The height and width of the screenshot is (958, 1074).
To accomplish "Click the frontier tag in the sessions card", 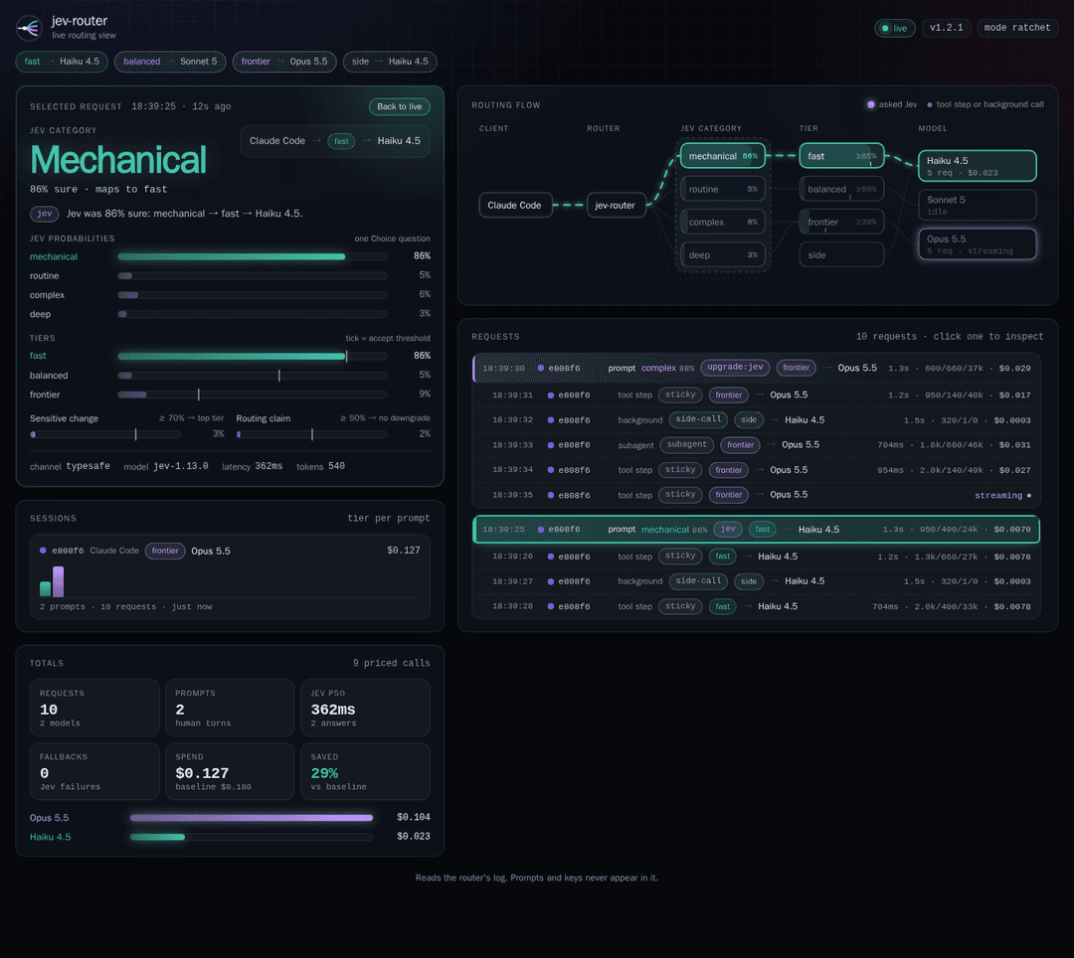I will coord(165,551).
